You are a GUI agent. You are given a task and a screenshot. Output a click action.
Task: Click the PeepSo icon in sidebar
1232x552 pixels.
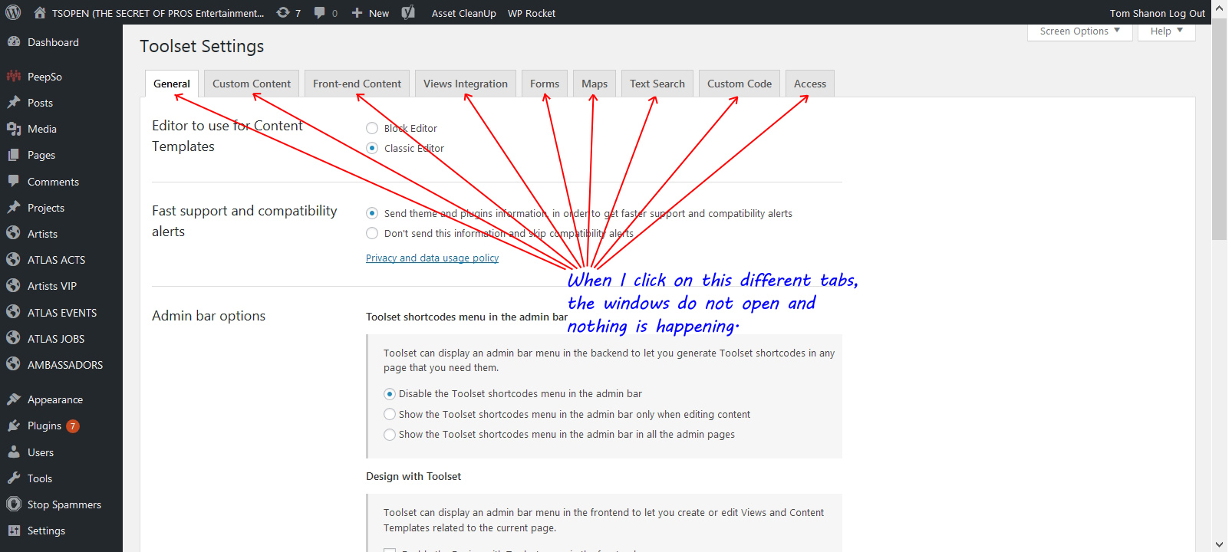pyautogui.click(x=13, y=76)
